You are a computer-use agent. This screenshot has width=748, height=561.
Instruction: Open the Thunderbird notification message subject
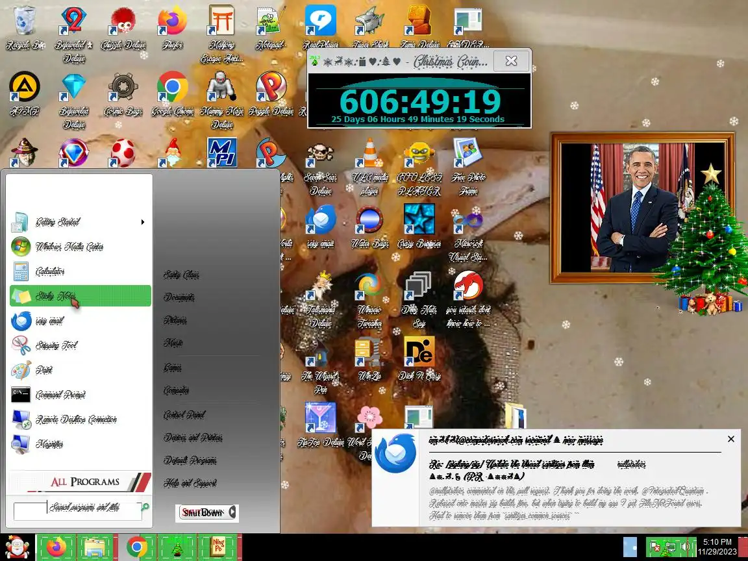point(512,470)
